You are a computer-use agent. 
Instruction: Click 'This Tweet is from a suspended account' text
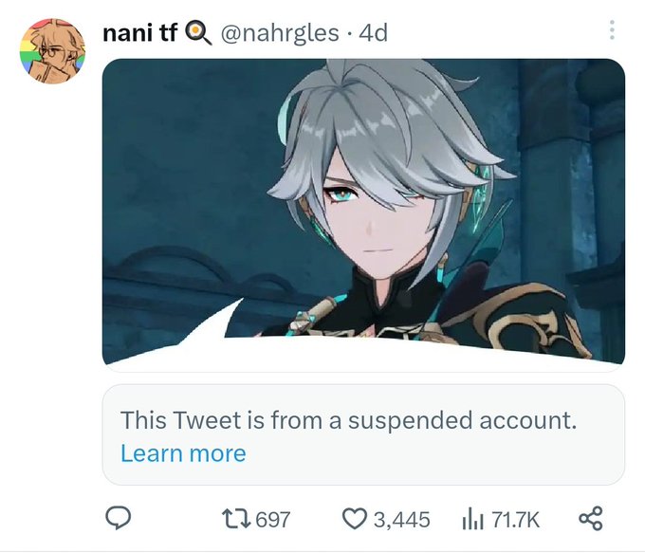click(349, 420)
